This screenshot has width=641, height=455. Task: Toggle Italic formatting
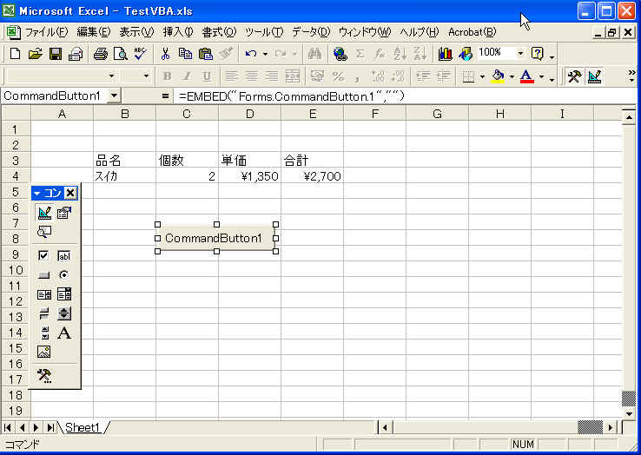tap(187, 76)
